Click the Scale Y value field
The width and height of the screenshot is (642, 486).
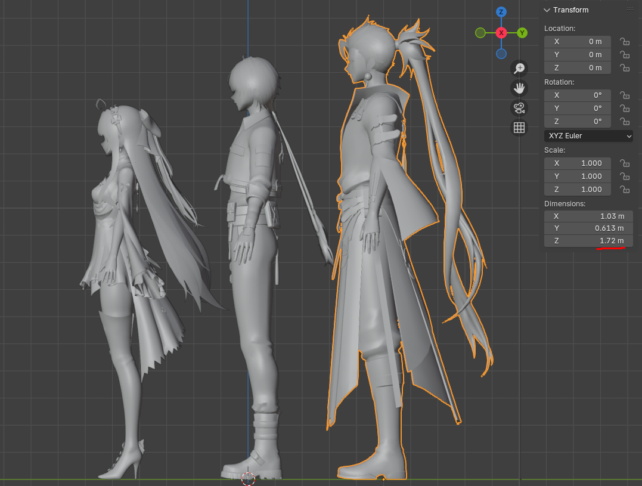[x=577, y=177]
